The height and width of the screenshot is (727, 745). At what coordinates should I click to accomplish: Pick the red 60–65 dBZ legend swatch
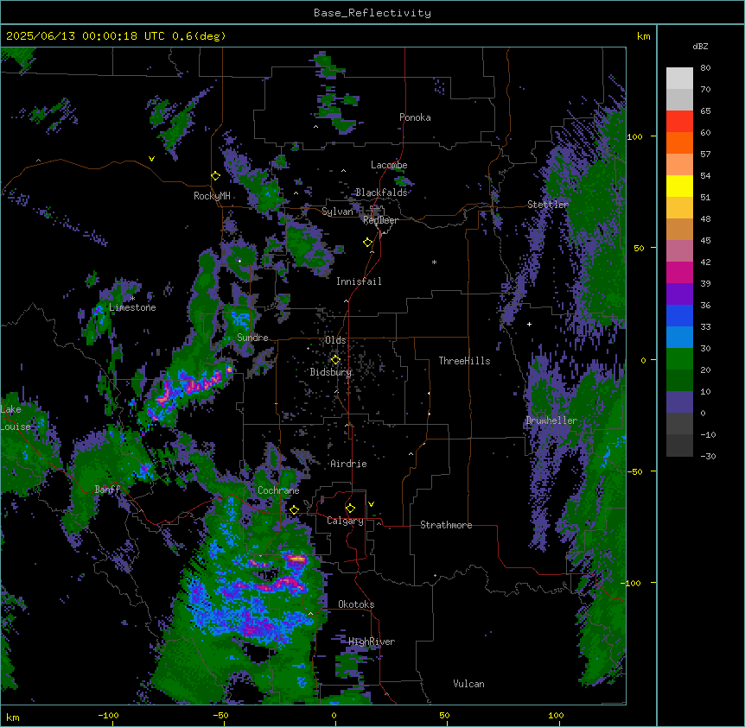point(679,122)
